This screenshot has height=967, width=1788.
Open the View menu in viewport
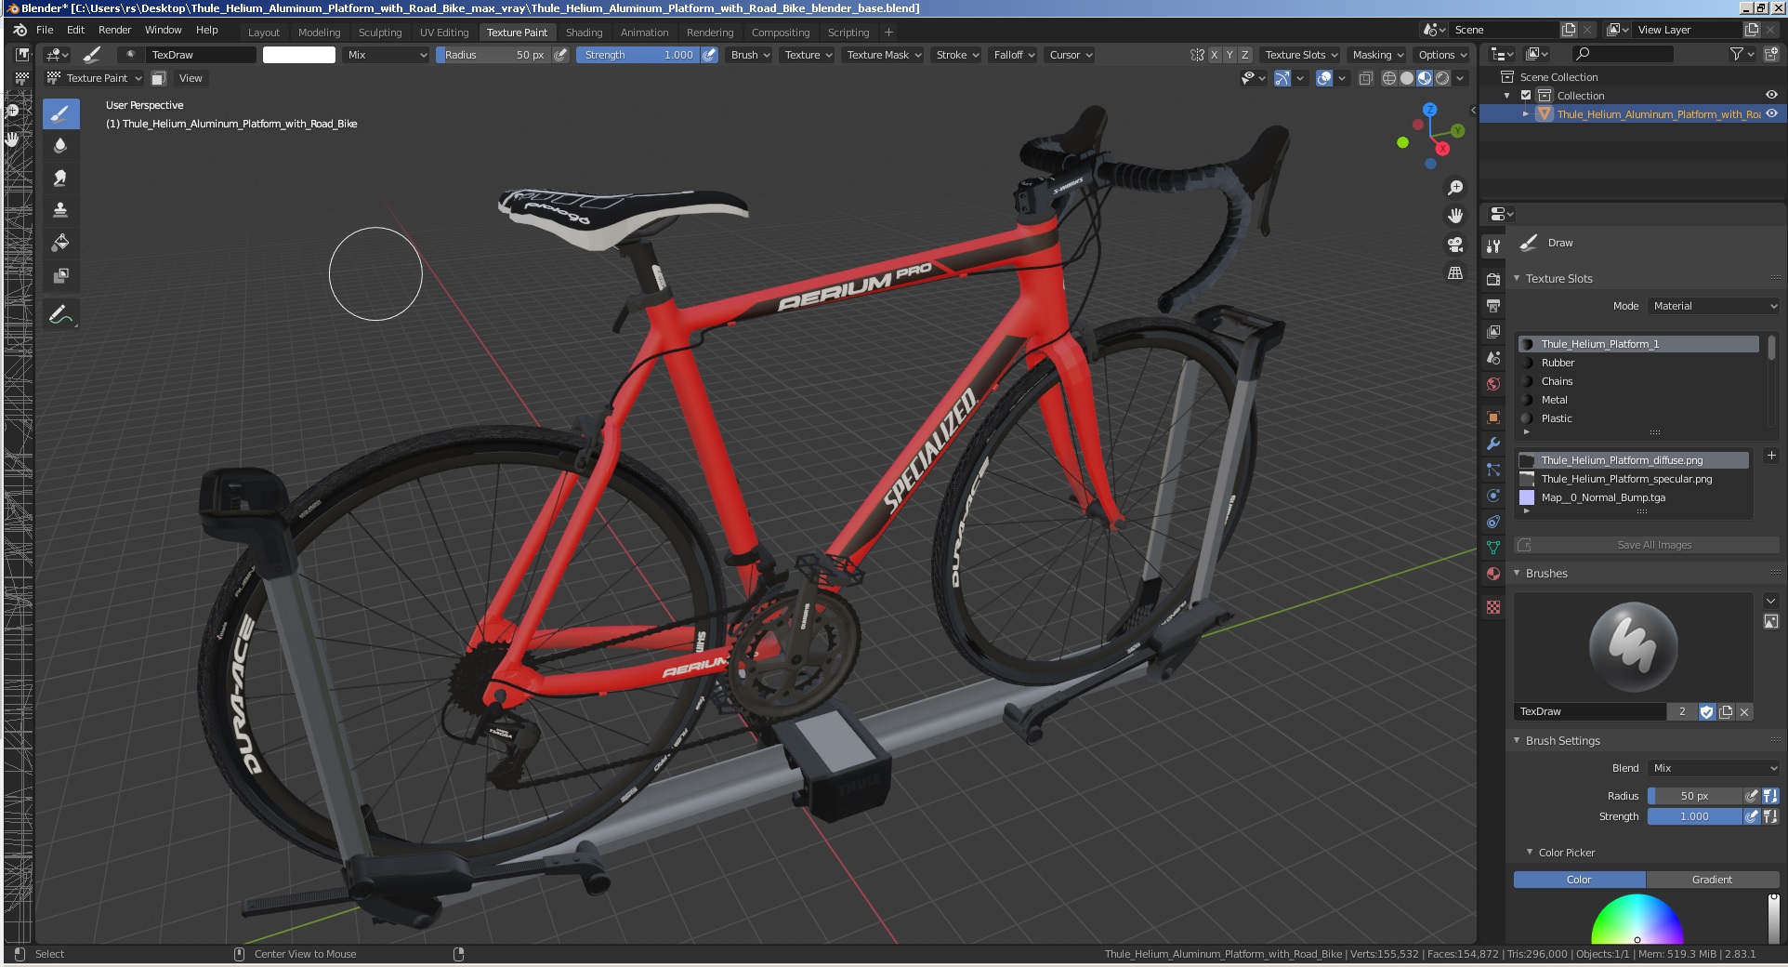click(191, 78)
